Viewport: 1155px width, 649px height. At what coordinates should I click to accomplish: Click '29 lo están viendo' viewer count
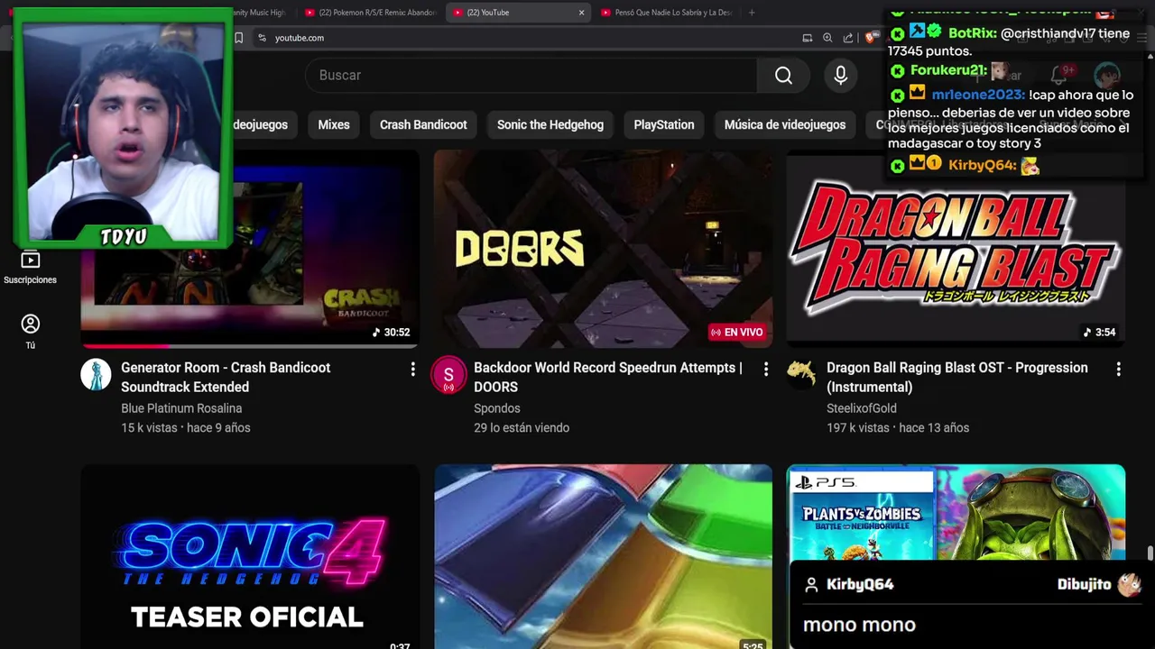[x=522, y=428]
